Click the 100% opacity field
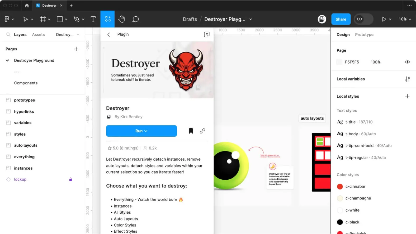 (375, 62)
